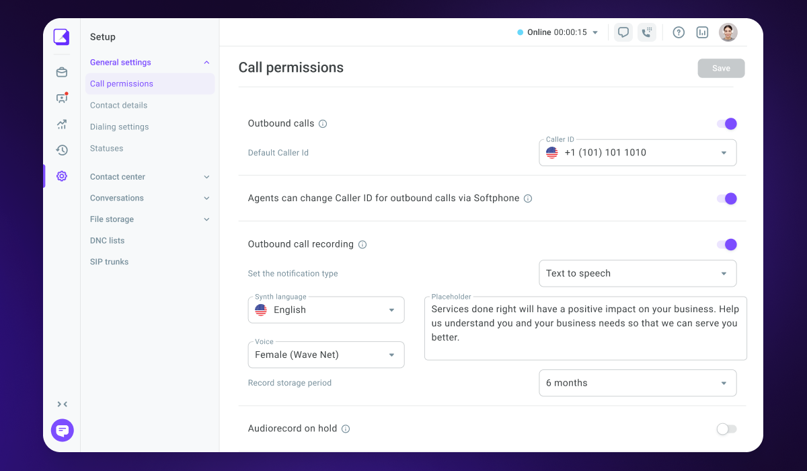Enable the Audiorecord on hold toggle
The height and width of the screenshot is (471, 807).
point(727,429)
